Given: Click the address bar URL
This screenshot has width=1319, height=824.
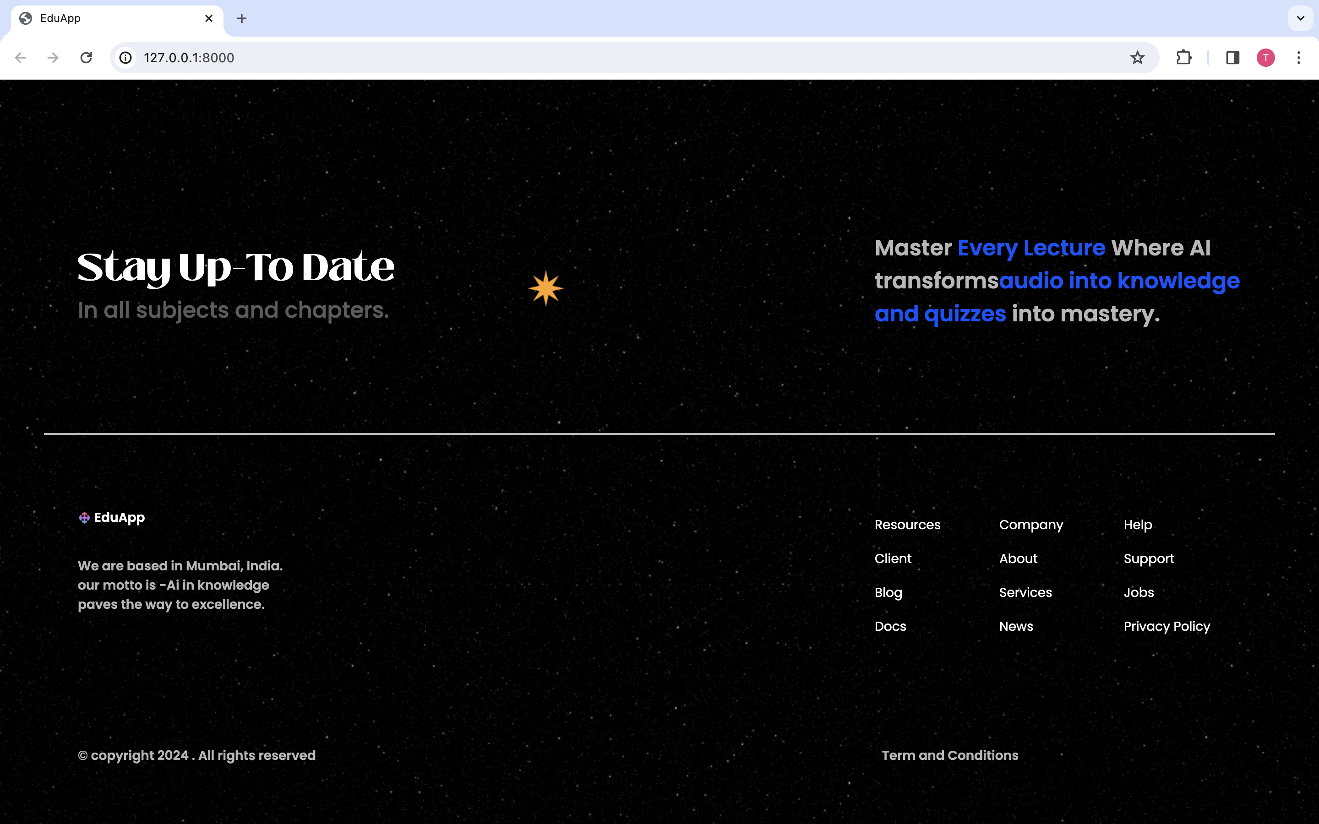Looking at the screenshot, I should [x=189, y=58].
